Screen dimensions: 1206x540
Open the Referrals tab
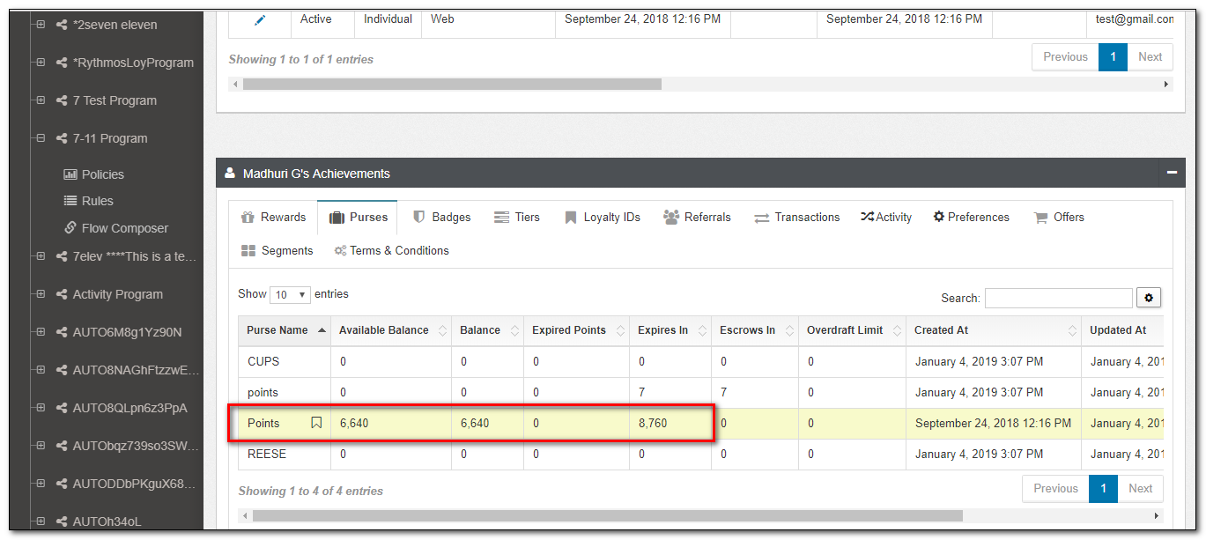[696, 218]
